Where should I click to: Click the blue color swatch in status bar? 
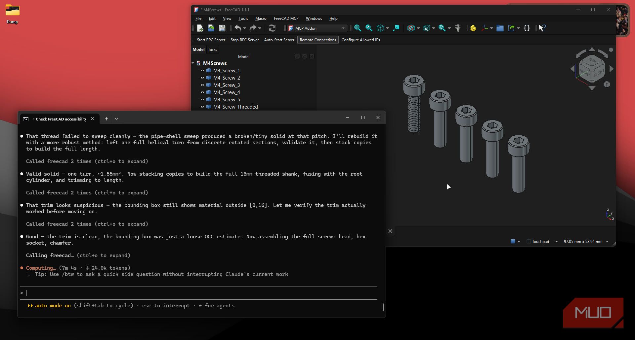[x=513, y=242]
